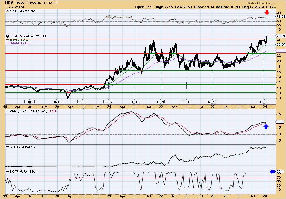Click the RSI(14) legend line marker
286x199 pixels.
pos(7,11)
